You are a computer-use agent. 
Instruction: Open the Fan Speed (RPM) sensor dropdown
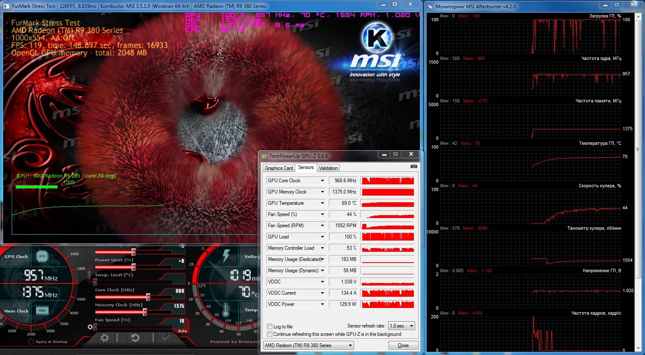[322, 226]
